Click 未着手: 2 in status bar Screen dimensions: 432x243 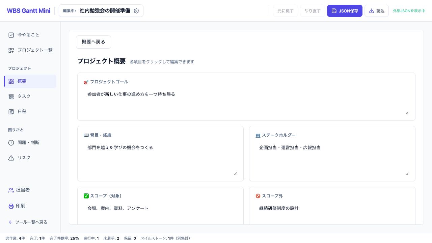[x=111, y=238]
